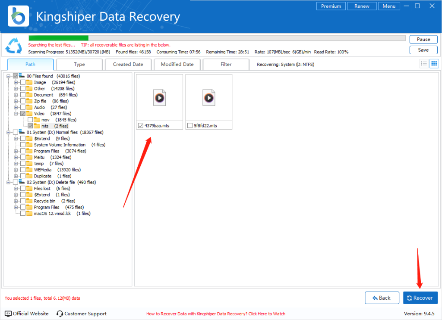Click the Duplicate folder icon
442x320 pixels.
[29, 176]
